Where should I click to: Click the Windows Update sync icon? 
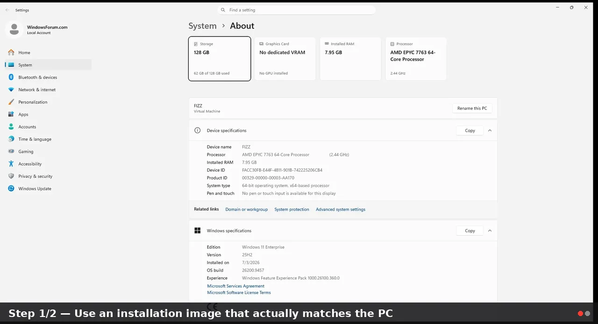11,189
